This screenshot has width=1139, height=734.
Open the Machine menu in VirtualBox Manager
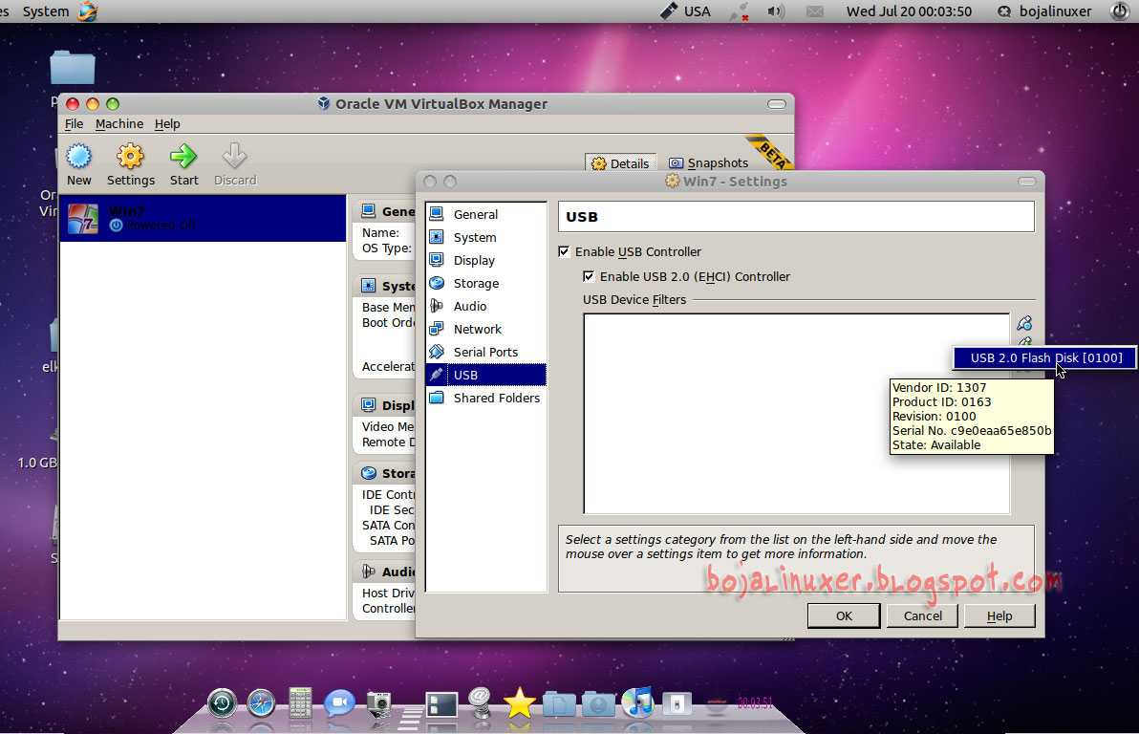pyautogui.click(x=119, y=124)
